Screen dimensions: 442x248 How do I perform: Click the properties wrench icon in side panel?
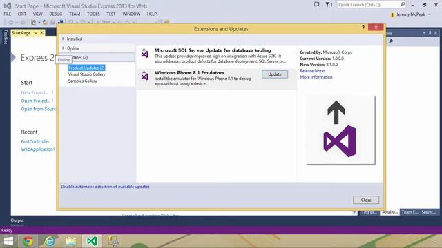click(x=392, y=41)
